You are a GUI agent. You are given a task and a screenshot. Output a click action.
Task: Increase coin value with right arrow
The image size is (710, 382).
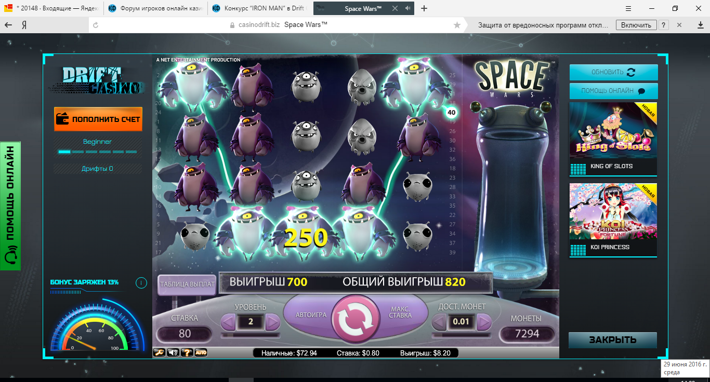[484, 322]
